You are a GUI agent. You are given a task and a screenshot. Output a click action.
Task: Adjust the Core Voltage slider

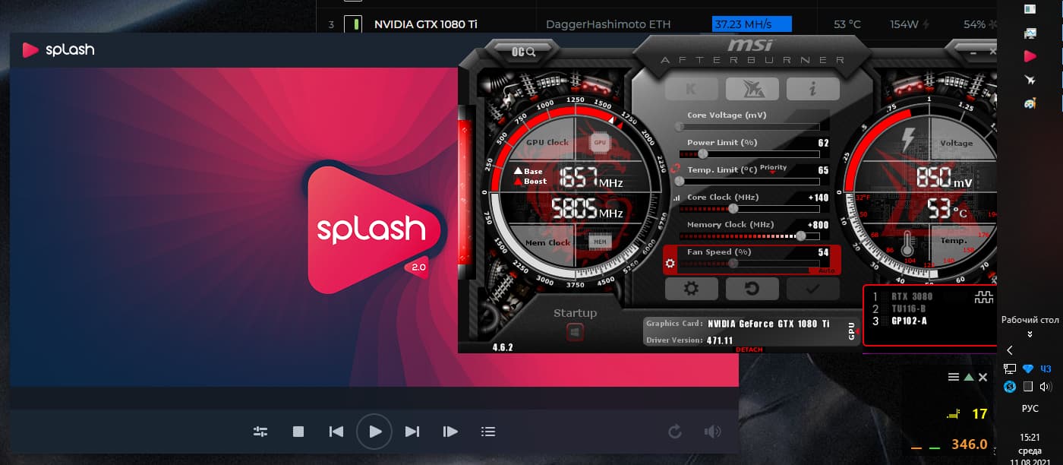[x=749, y=126]
